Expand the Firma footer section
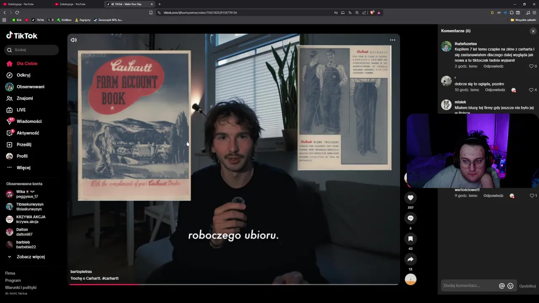 (10, 273)
